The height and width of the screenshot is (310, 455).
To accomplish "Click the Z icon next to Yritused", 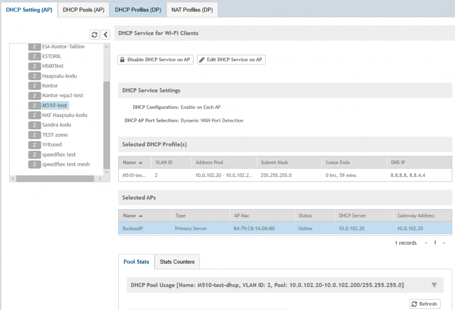I will pos(34,145).
